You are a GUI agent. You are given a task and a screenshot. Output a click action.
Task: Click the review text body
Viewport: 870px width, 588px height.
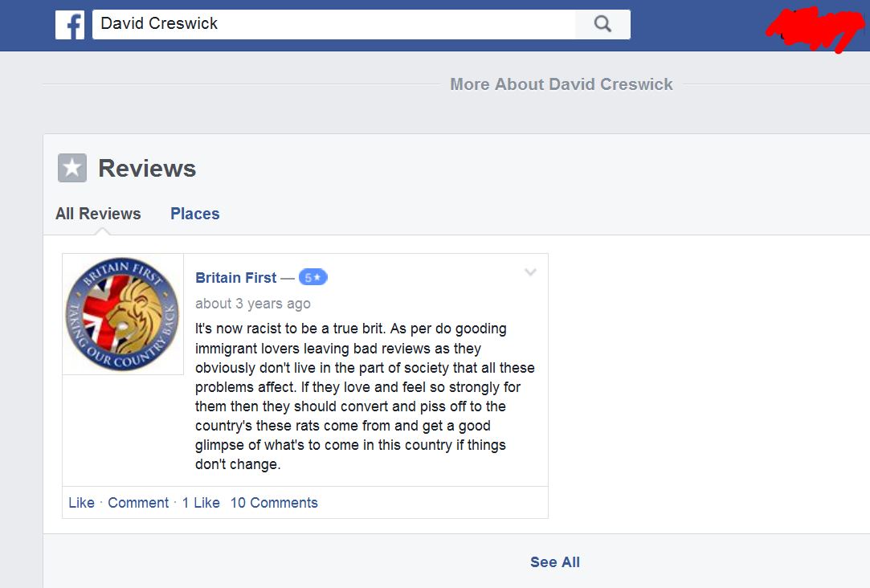tap(364, 396)
